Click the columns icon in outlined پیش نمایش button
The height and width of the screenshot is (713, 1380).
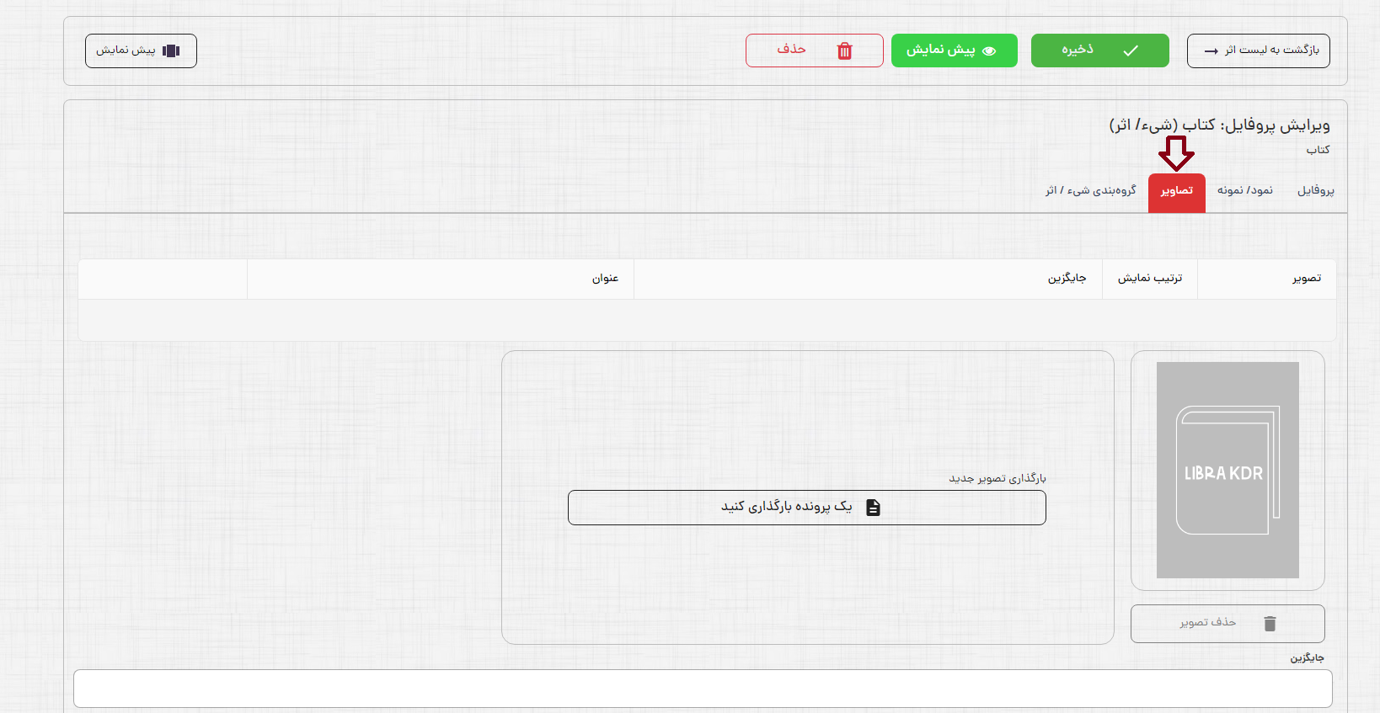(171, 51)
